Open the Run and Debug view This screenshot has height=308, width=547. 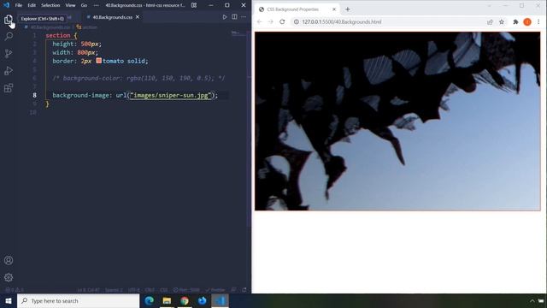9,70
